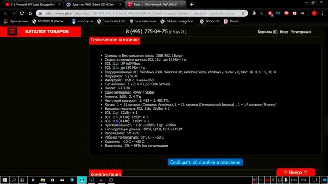Image resolution: width=328 pixels, height=184 pixels.
Task: Click the Поддерживаемые ОС specification line
Action: click(x=190, y=72)
